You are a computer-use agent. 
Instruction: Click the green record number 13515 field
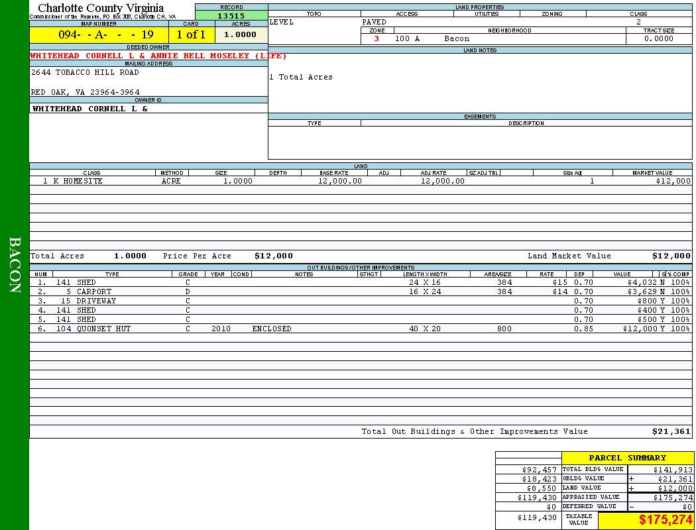coord(231,16)
